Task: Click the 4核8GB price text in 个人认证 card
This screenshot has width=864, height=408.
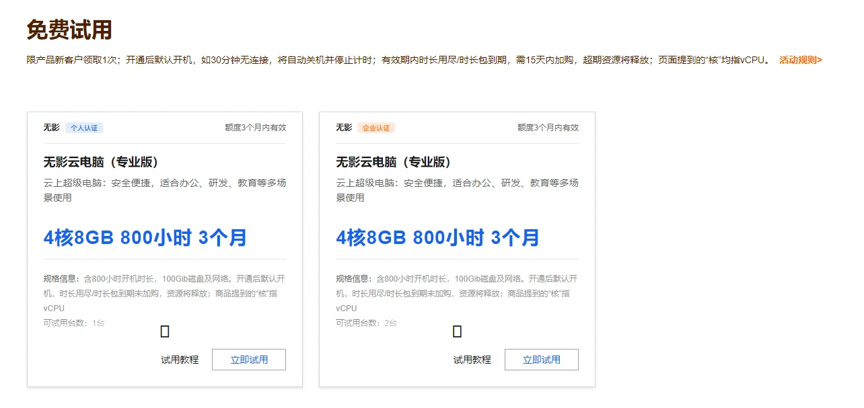Action: 145,238
